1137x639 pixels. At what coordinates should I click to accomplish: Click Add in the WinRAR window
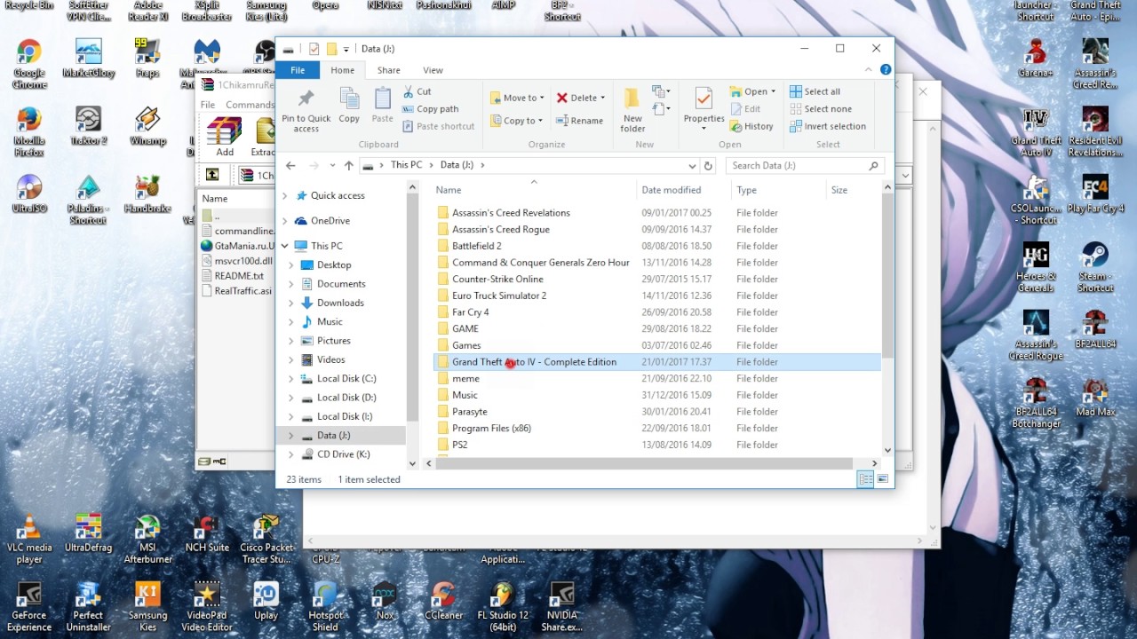click(224, 137)
